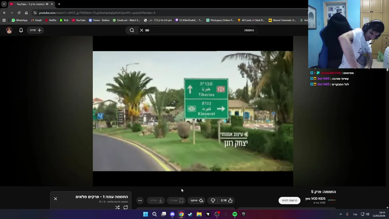
Task: Open the Kick bookmark
Action: point(64,20)
